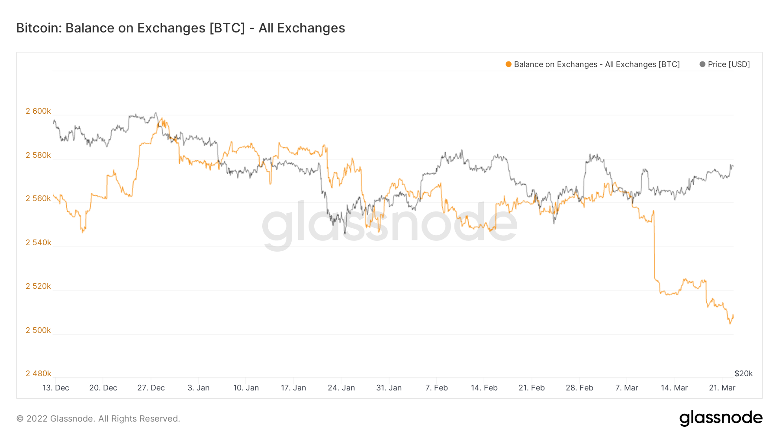The image size is (779, 438).
Task: Click the Glassnode copyright notice text
Action: click(x=98, y=419)
